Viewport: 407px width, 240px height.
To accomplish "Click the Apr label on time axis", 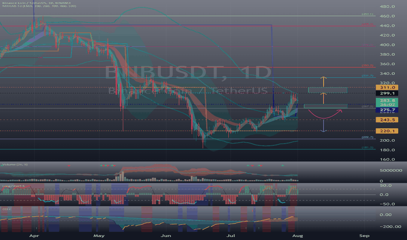I will click(x=34, y=236).
